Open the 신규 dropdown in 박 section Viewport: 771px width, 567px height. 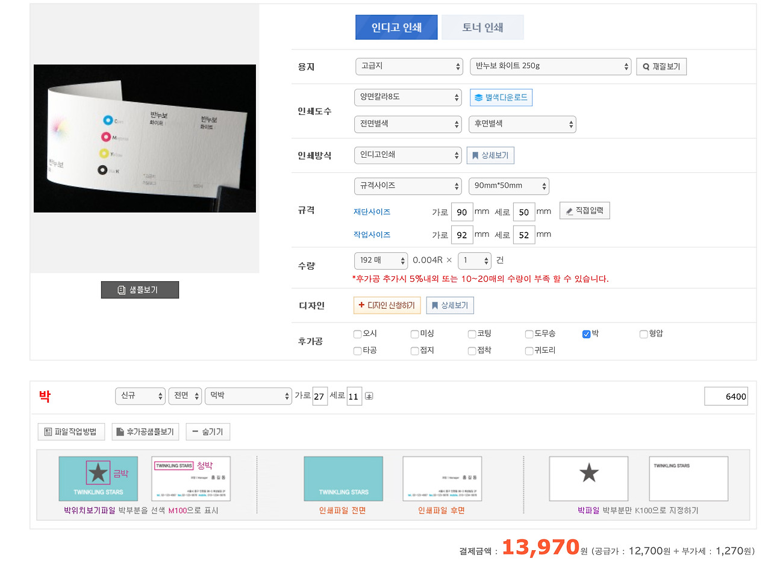coord(140,396)
